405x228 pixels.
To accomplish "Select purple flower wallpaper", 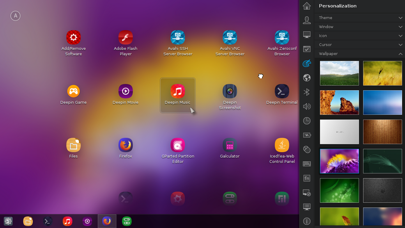I will click(339, 161).
